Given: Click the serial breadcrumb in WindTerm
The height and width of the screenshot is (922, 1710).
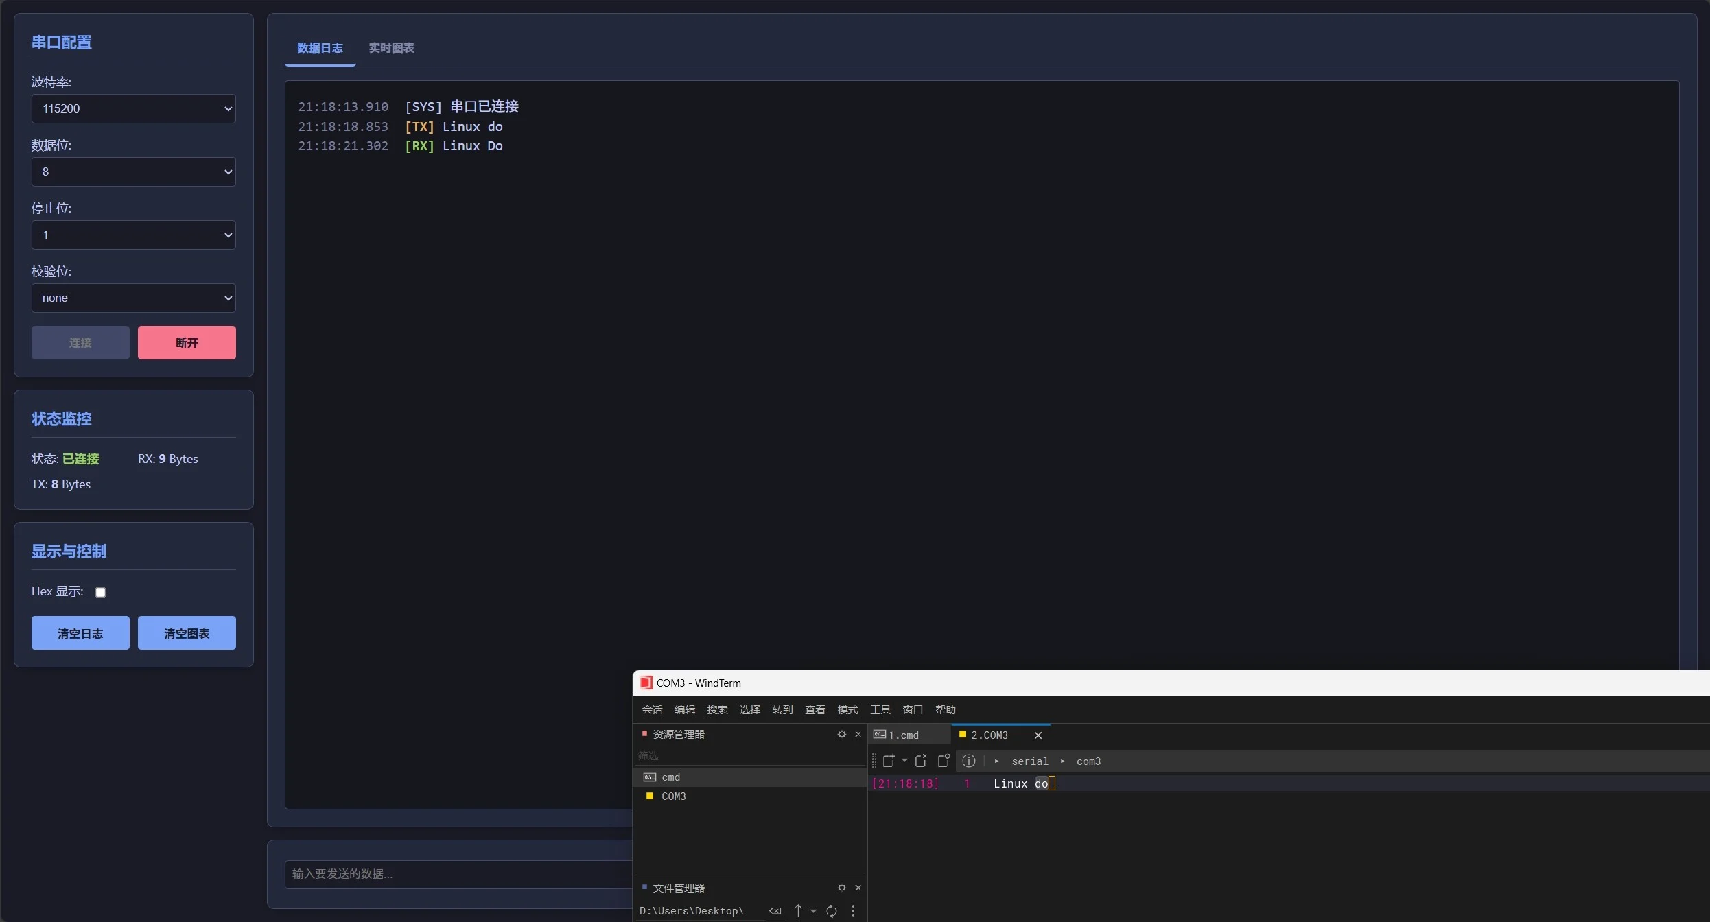Looking at the screenshot, I should (x=1029, y=761).
